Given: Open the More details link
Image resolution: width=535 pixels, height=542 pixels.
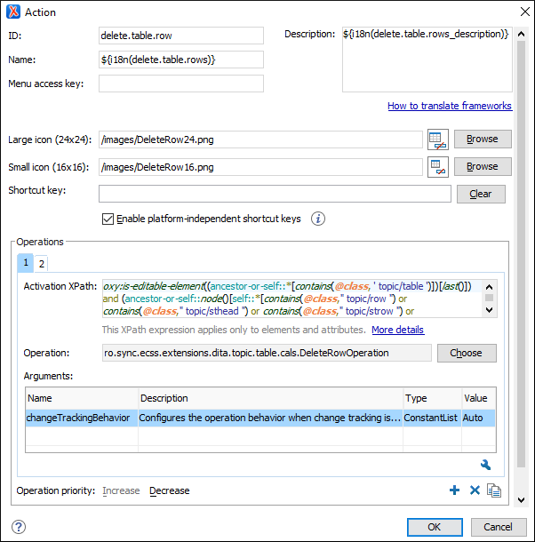Looking at the screenshot, I should (397, 330).
